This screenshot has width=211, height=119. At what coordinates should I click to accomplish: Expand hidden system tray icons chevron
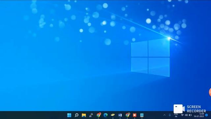click(165, 115)
